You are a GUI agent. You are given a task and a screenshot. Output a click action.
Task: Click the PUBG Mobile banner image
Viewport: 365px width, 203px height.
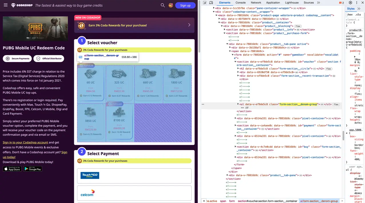click(35, 28)
